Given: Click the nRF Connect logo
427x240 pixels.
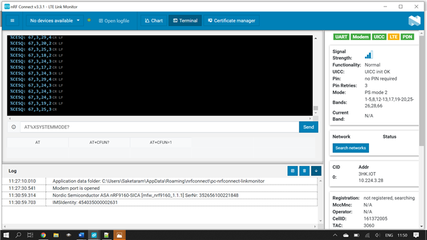Looking at the screenshot, I should (x=414, y=21).
